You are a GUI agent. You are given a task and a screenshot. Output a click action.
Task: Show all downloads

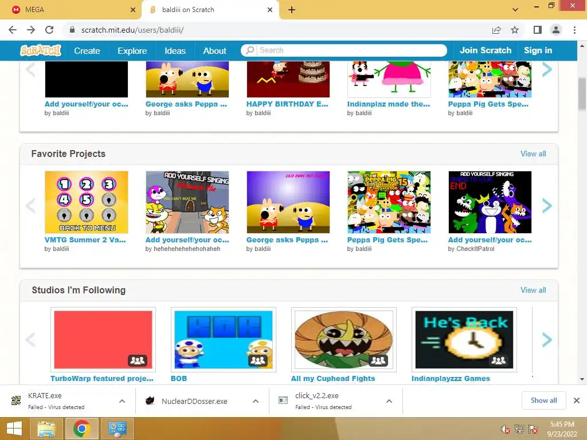coord(543,400)
